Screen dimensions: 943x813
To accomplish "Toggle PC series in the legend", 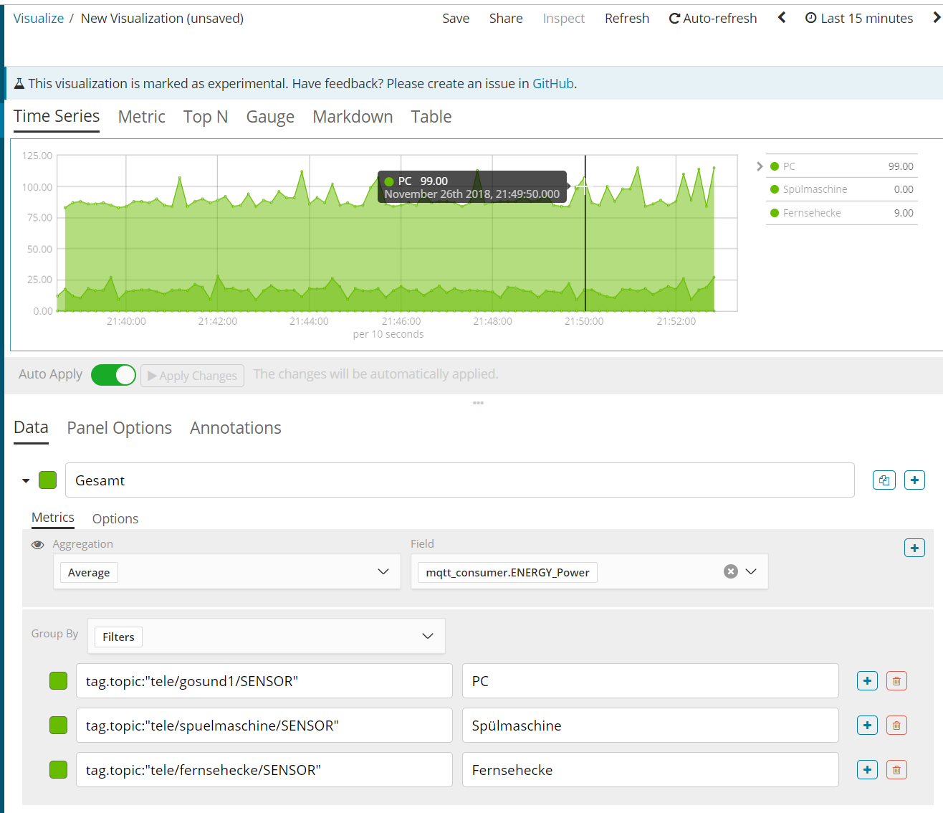I will click(x=841, y=166).
